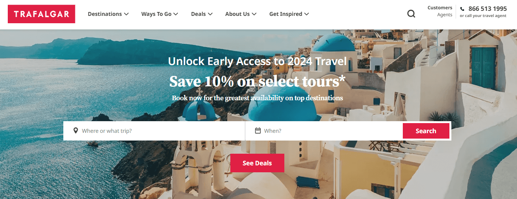This screenshot has height=199, width=517.
Task: Click the phone icon beside 866 513 1995
Action: point(462,9)
